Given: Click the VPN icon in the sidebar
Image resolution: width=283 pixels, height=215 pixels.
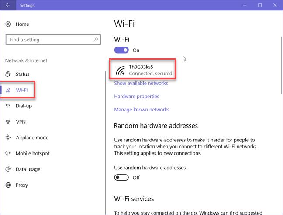Looking at the screenshot, I should (8, 121).
